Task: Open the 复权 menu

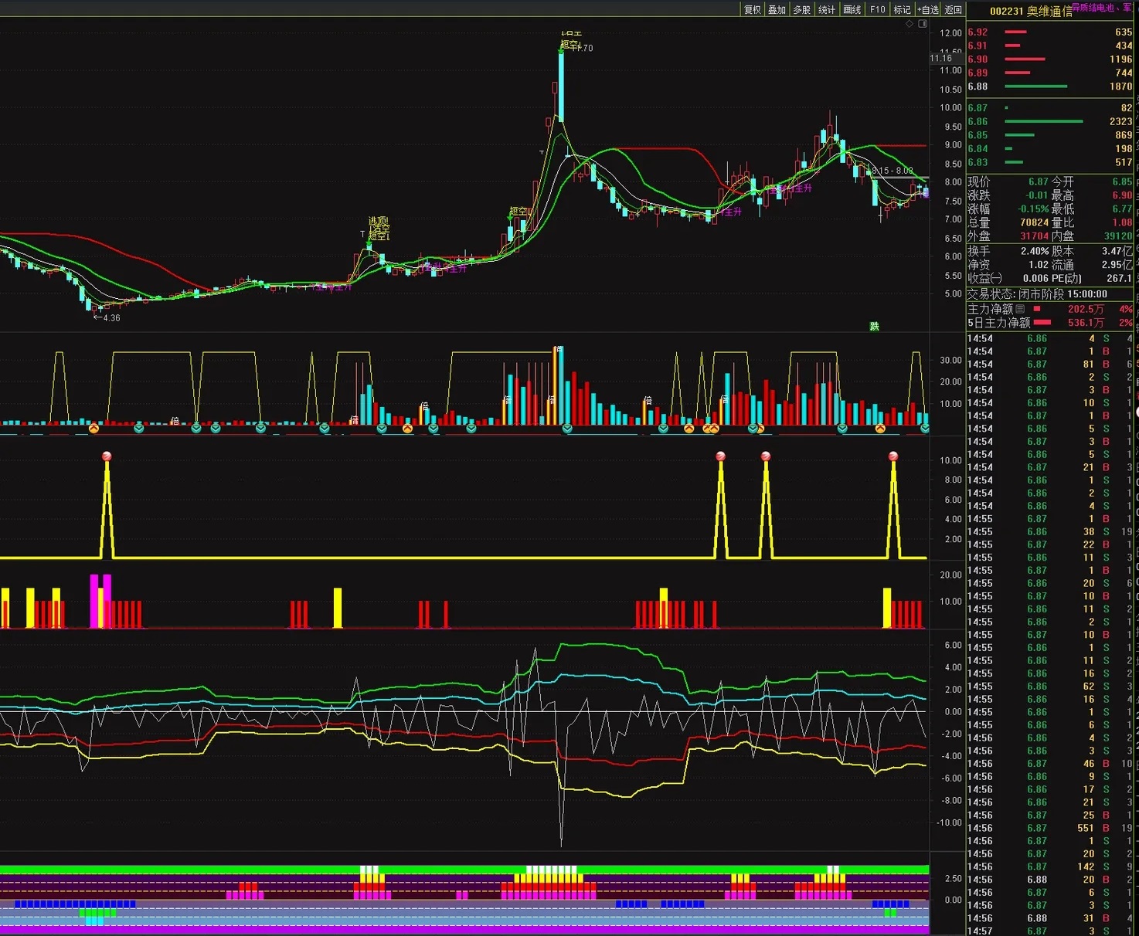Action: tap(753, 9)
